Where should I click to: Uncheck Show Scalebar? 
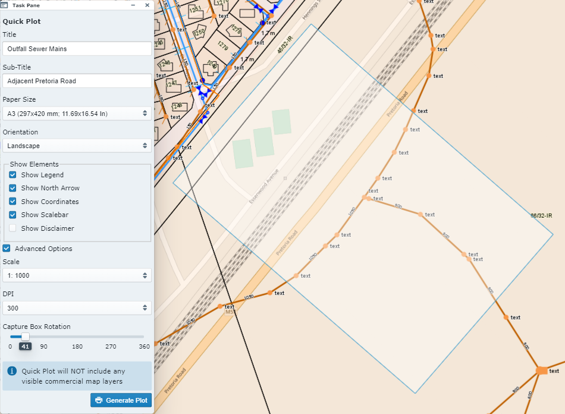click(12, 215)
